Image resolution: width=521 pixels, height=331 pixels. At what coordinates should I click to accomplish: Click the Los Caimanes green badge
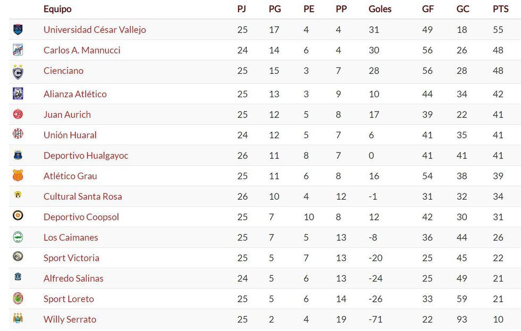pyautogui.click(x=18, y=237)
